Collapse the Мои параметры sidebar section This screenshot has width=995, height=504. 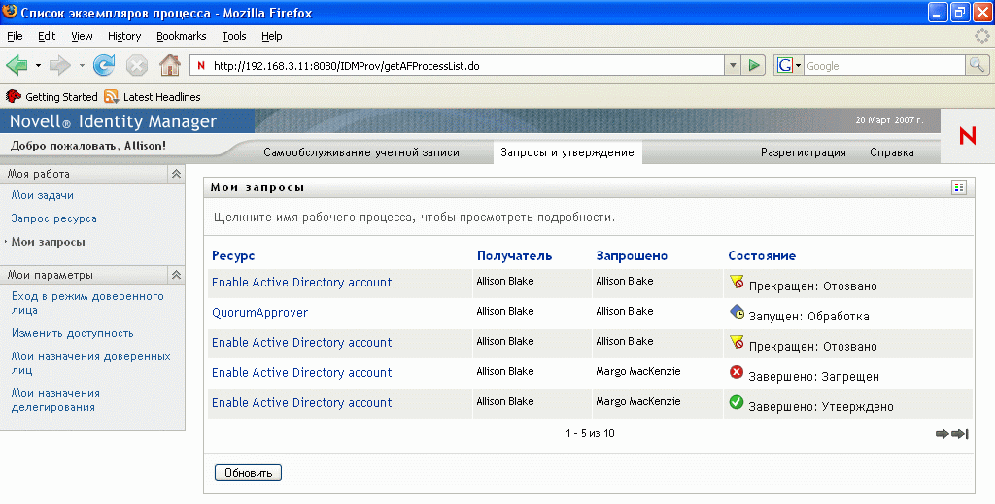(176, 275)
